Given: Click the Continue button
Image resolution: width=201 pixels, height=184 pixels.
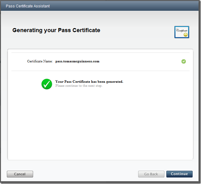Looking at the screenshot, I should [x=179, y=174].
